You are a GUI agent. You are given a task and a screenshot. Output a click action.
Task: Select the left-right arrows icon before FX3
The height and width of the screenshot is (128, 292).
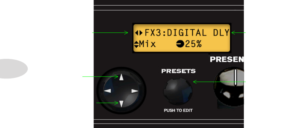(x=139, y=33)
